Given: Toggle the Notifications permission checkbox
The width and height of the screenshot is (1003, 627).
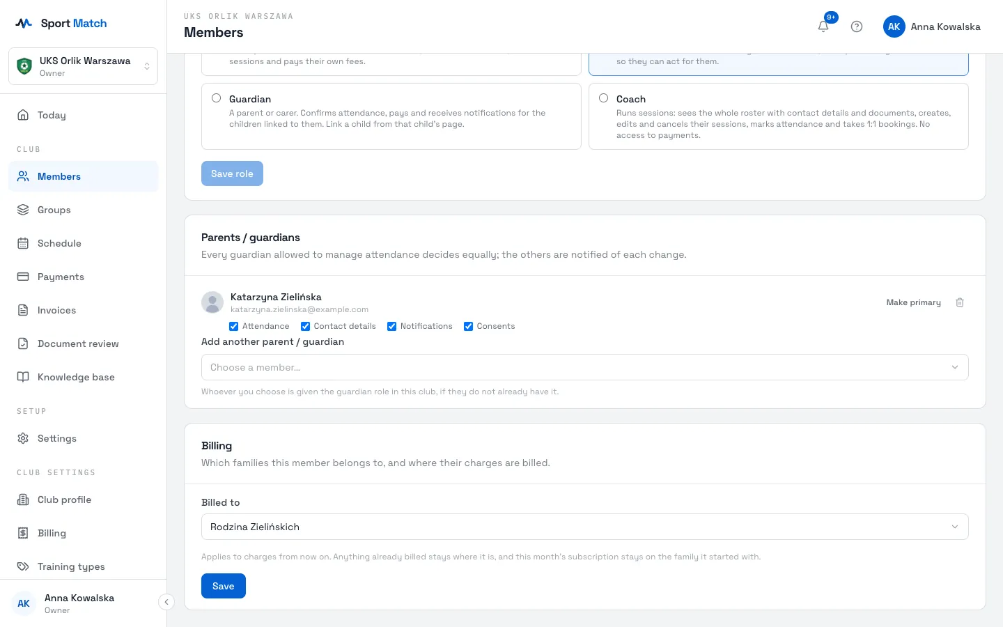Looking at the screenshot, I should [x=391, y=326].
